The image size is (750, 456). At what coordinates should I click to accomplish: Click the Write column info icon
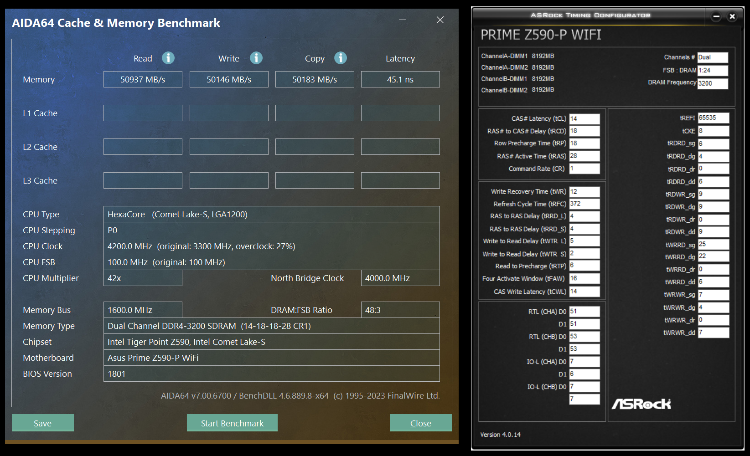click(x=256, y=58)
